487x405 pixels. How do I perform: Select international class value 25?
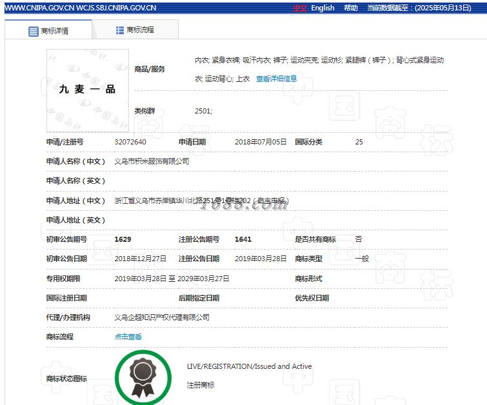pos(359,142)
